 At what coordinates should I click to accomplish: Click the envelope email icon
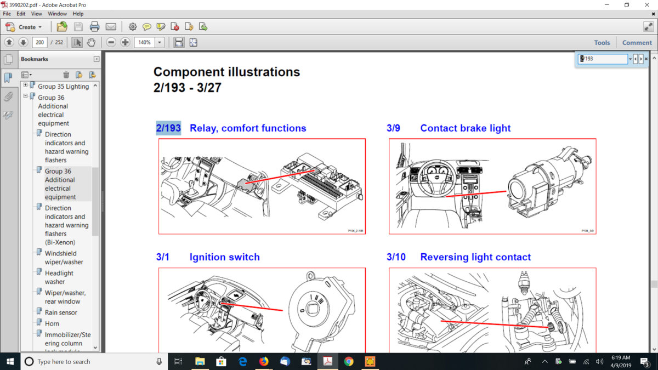(x=111, y=27)
